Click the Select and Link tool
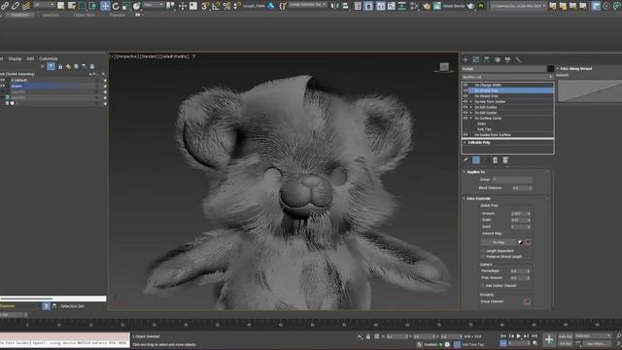This screenshot has height=350, width=622. click(5, 6)
